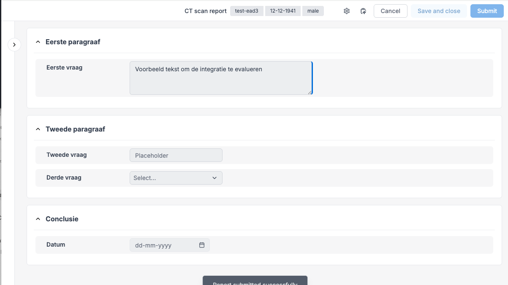
Task: Click the resize handle of Eerste vraag textarea
Action: click(310, 92)
